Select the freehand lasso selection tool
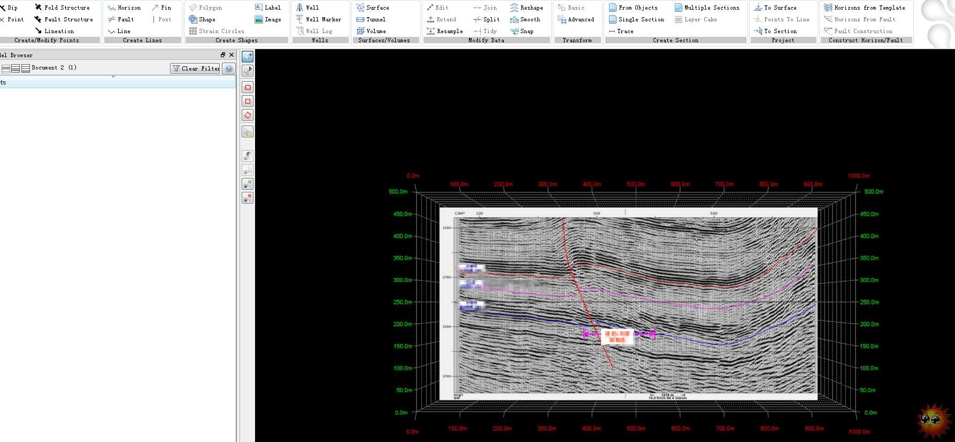The width and height of the screenshot is (955, 442). (248, 87)
